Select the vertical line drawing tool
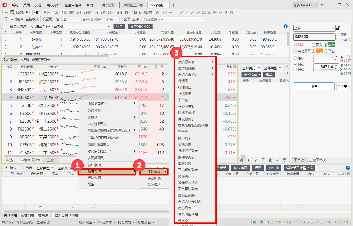The width and height of the screenshot is (353, 226). point(176,12)
